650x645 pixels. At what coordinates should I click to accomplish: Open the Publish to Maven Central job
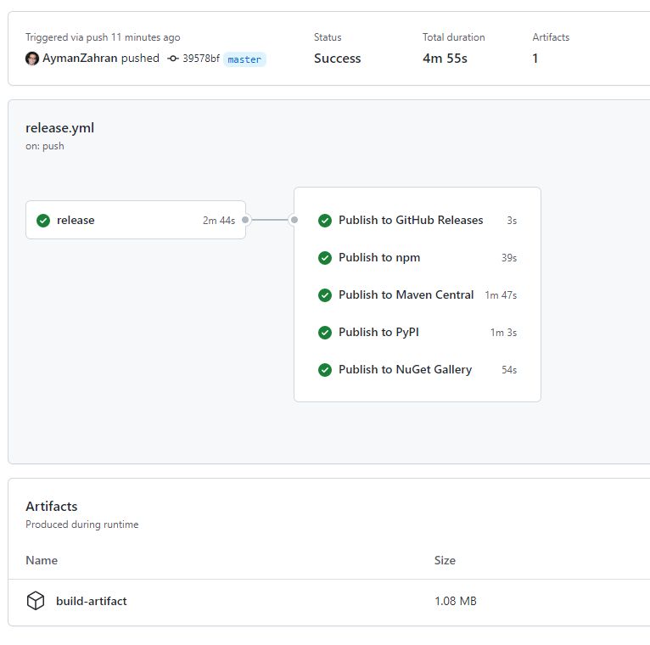pos(406,295)
